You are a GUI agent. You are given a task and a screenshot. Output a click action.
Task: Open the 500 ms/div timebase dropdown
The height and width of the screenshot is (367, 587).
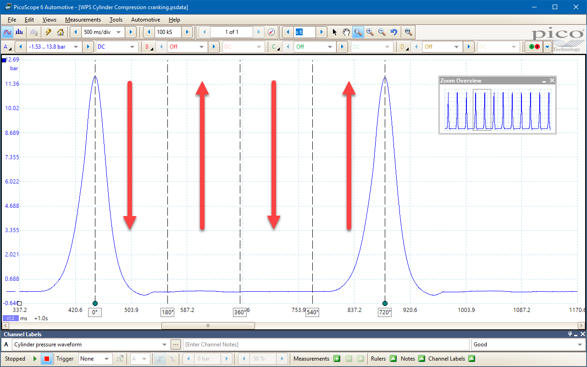pos(119,32)
